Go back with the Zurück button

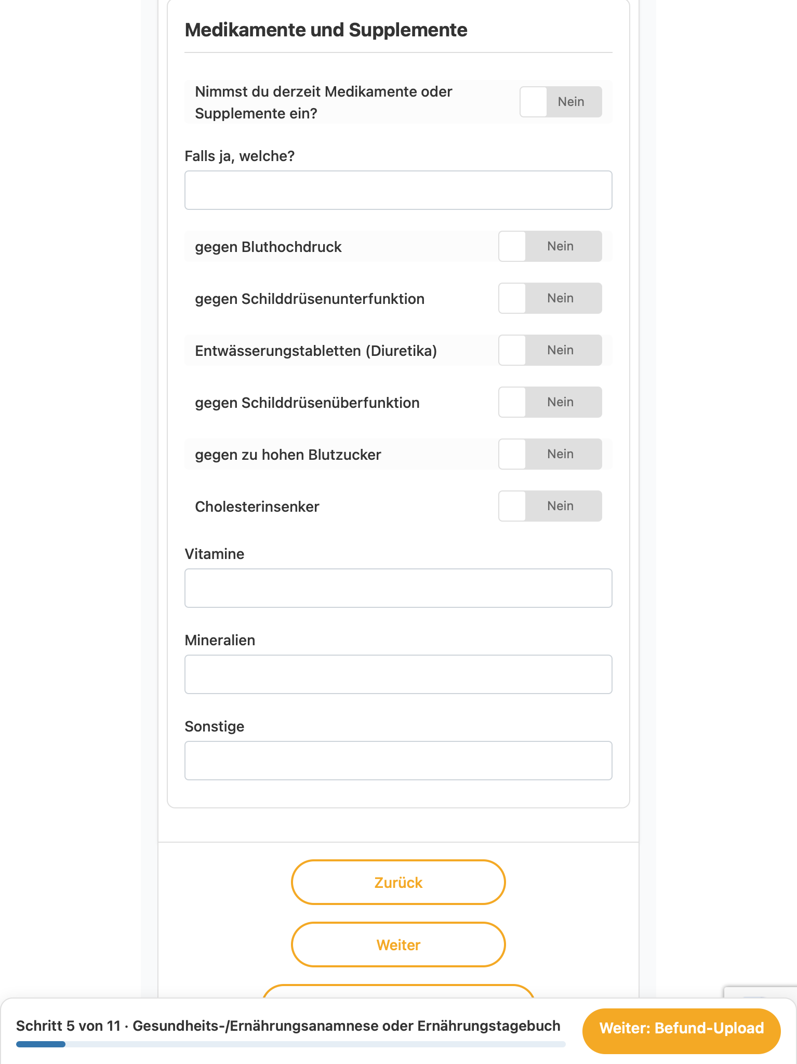(x=398, y=882)
